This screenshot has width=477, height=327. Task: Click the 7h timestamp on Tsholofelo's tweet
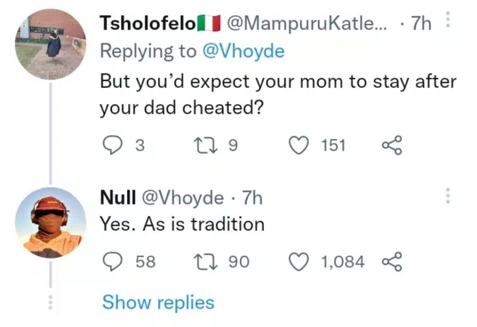(x=422, y=24)
